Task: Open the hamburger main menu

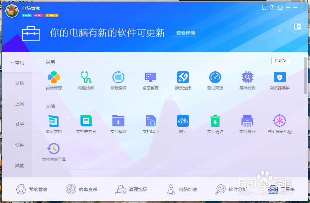Action: (288, 7)
